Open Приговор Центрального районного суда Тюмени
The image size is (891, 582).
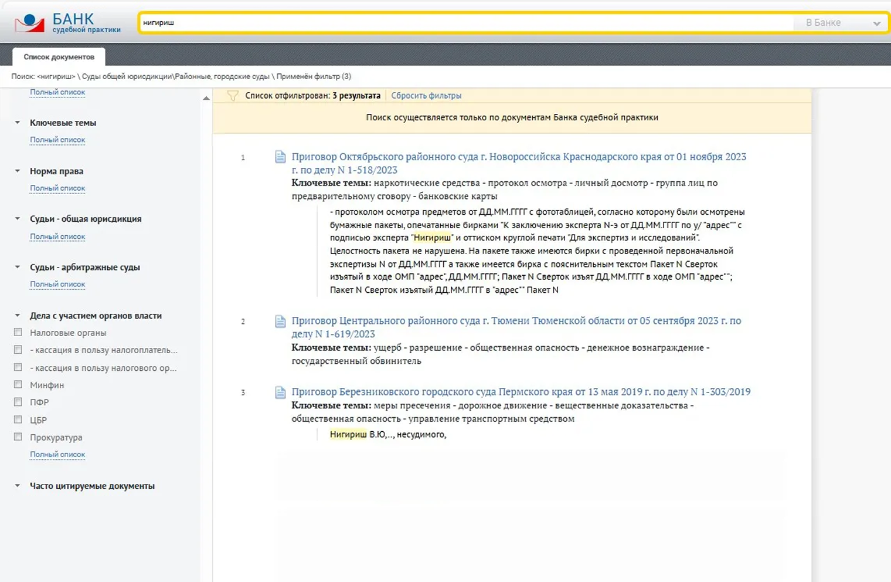[x=516, y=321]
